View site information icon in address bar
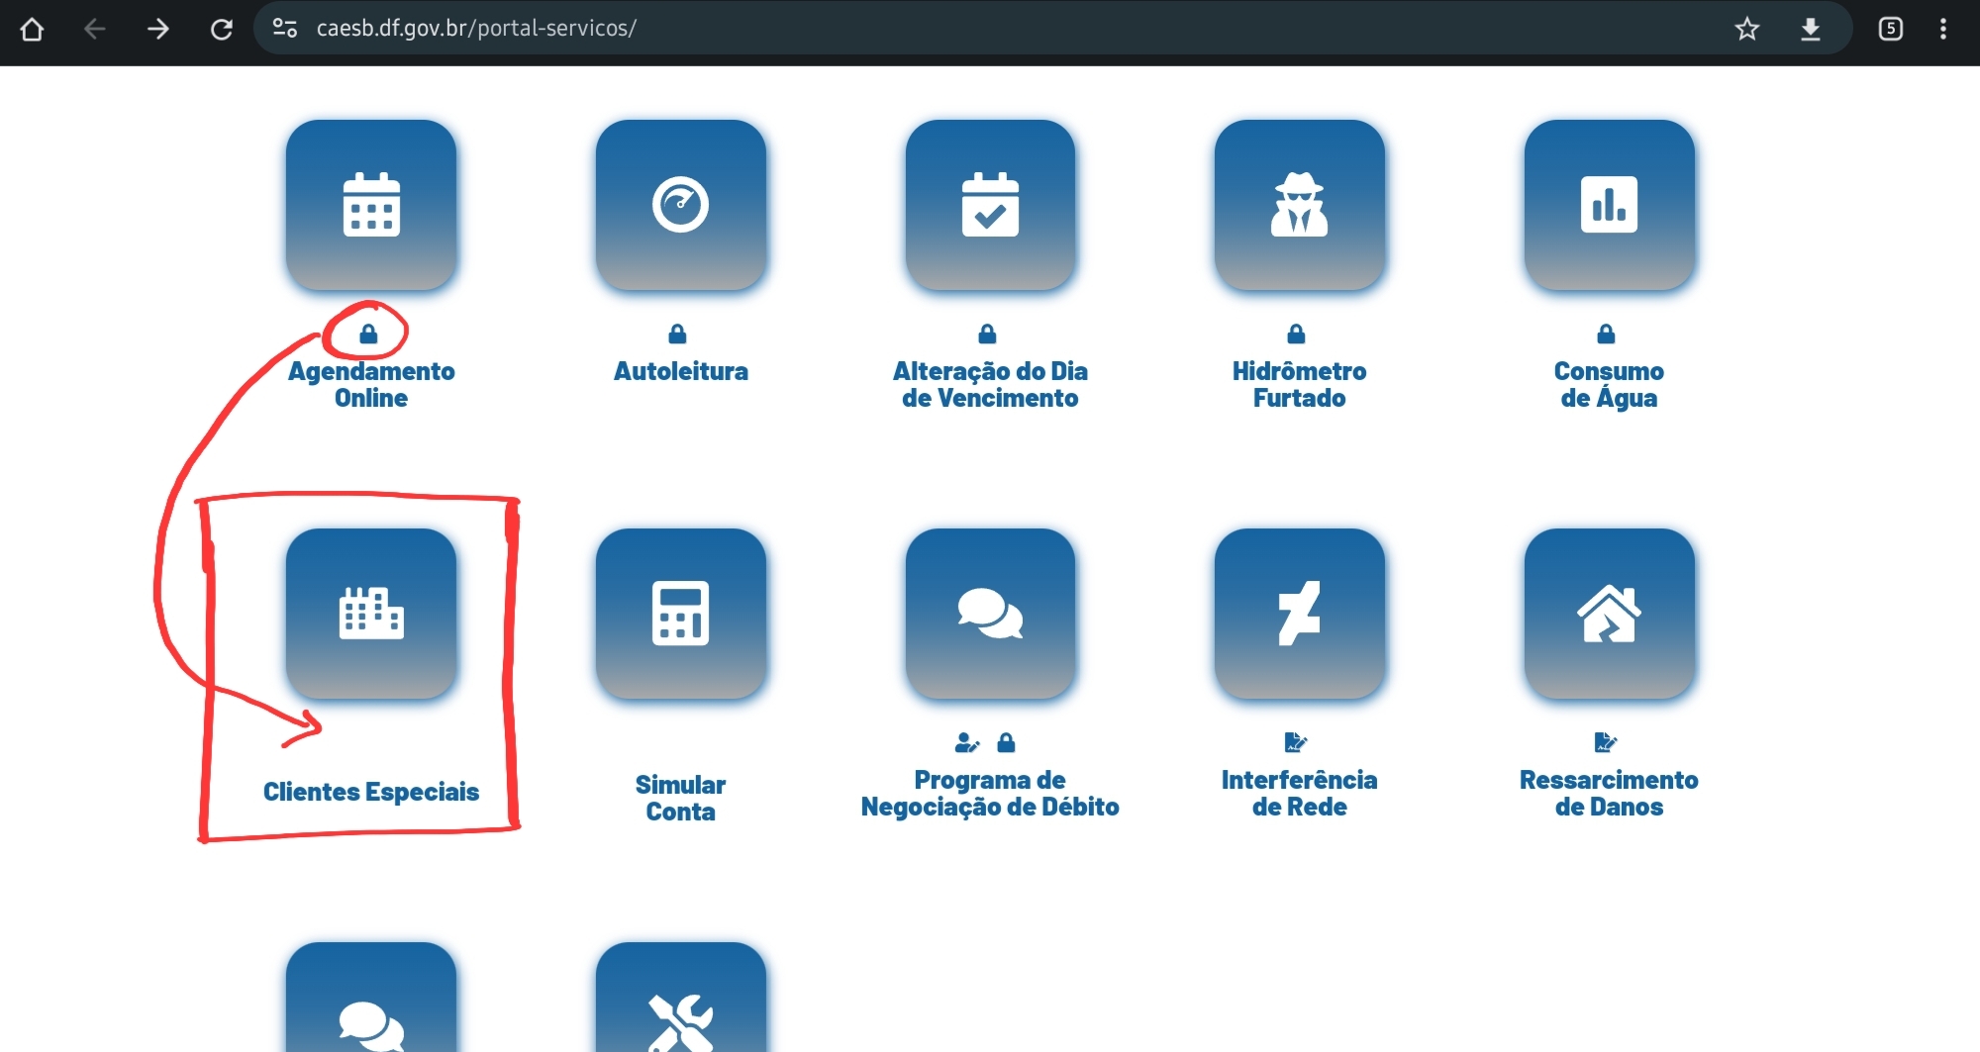1980x1052 pixels. tap(285, 29)
